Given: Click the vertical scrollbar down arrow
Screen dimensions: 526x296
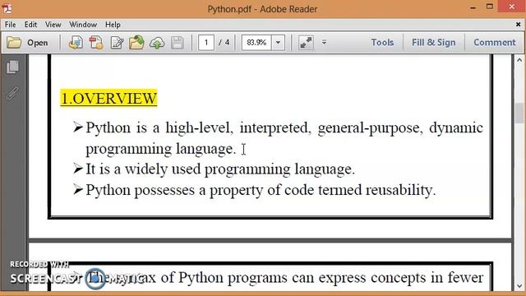Looking at the screenshot, I should (x=519, y=286).
